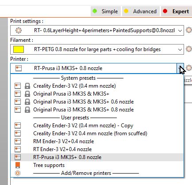Screen dimensions: 192x185
Task: Click the red Expert mode indicator dot
Action: 165,11
